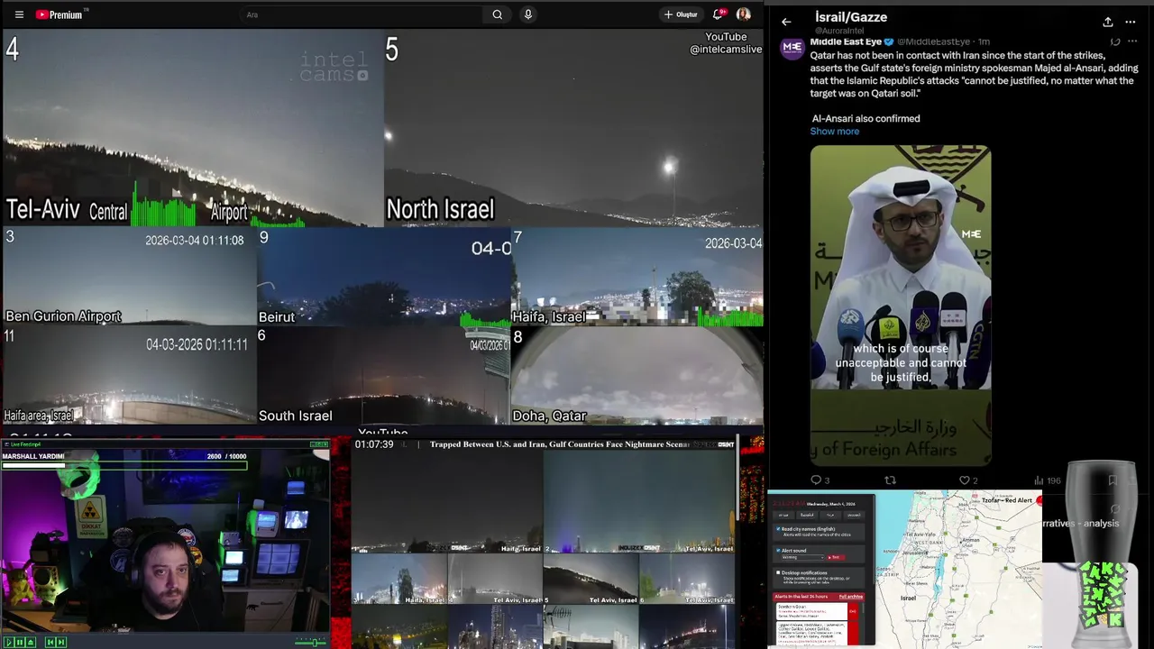This screenshot has width=1154, height=649.
Task: View tweet analytics showing 196
Action: click(x=1049, y=480)
